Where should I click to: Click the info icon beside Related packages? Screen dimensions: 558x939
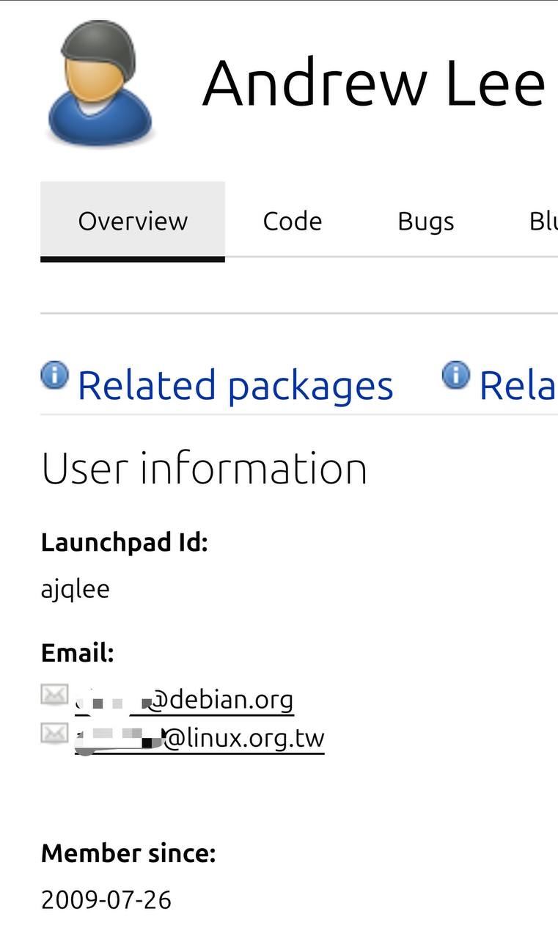54,375
